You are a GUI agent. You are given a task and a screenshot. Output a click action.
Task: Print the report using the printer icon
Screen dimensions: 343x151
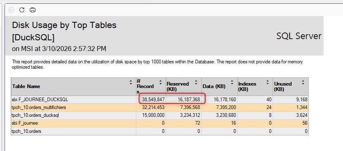(33, 10)
